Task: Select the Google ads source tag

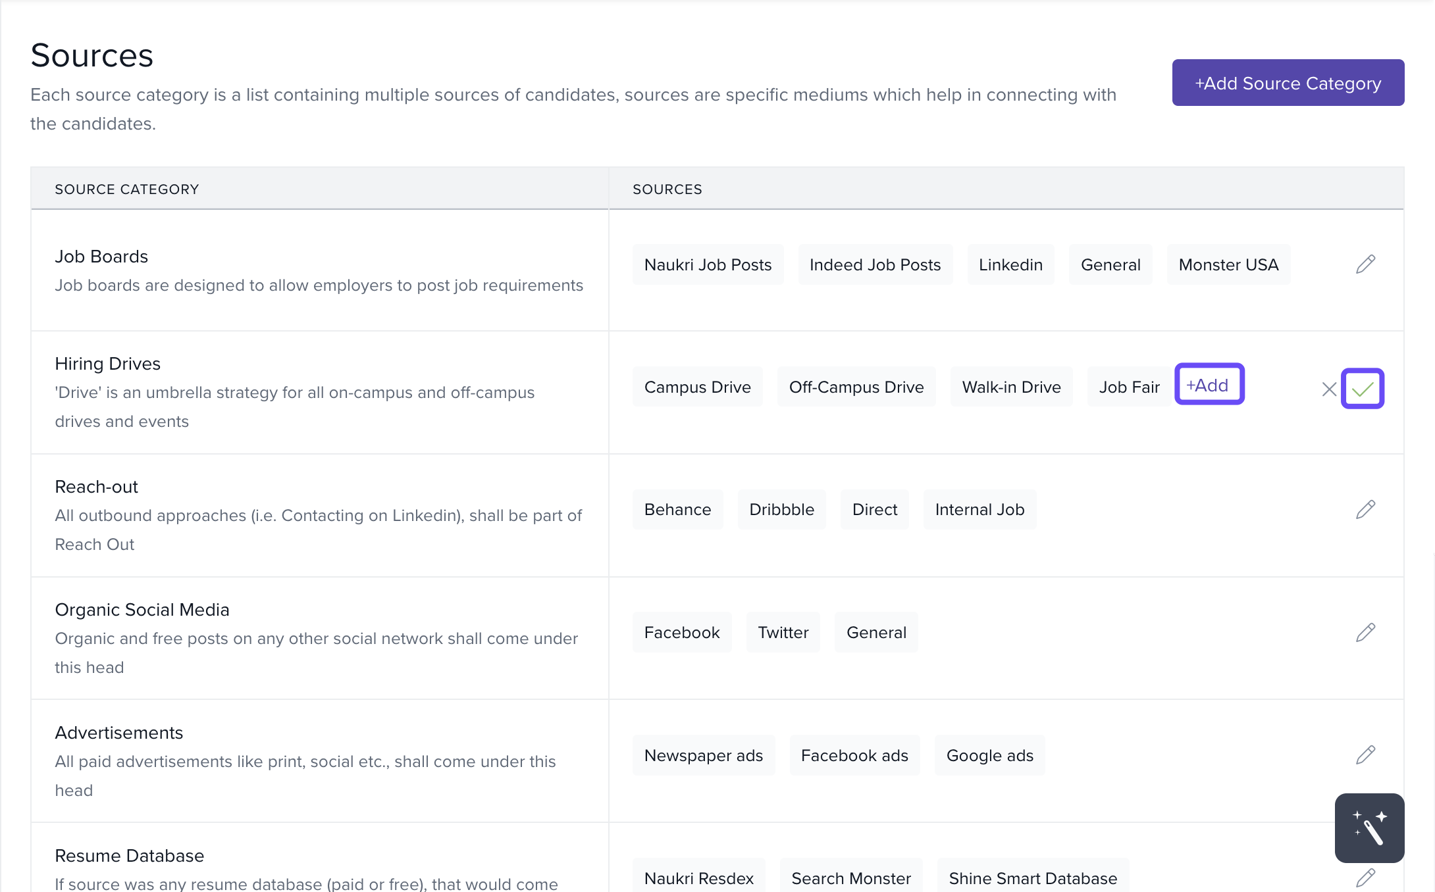Action: click(x=989, y=756)
